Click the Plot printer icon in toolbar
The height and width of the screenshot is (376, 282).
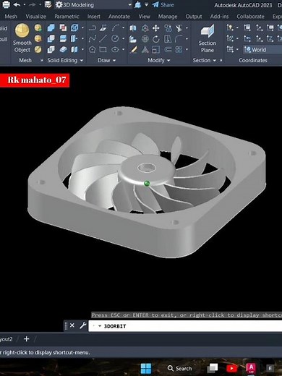(6, 4)
